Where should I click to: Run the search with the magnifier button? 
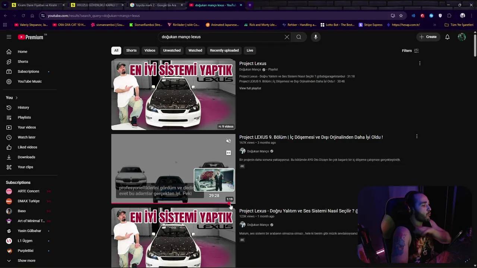(x=298, y=37)
